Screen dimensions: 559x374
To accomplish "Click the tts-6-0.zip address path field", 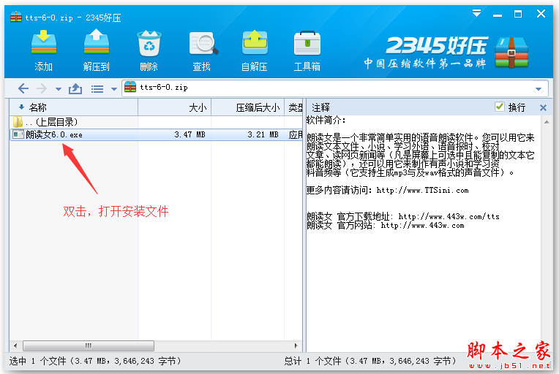I will 335,88.
